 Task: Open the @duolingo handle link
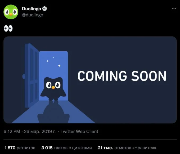click(x=33, y=15)
